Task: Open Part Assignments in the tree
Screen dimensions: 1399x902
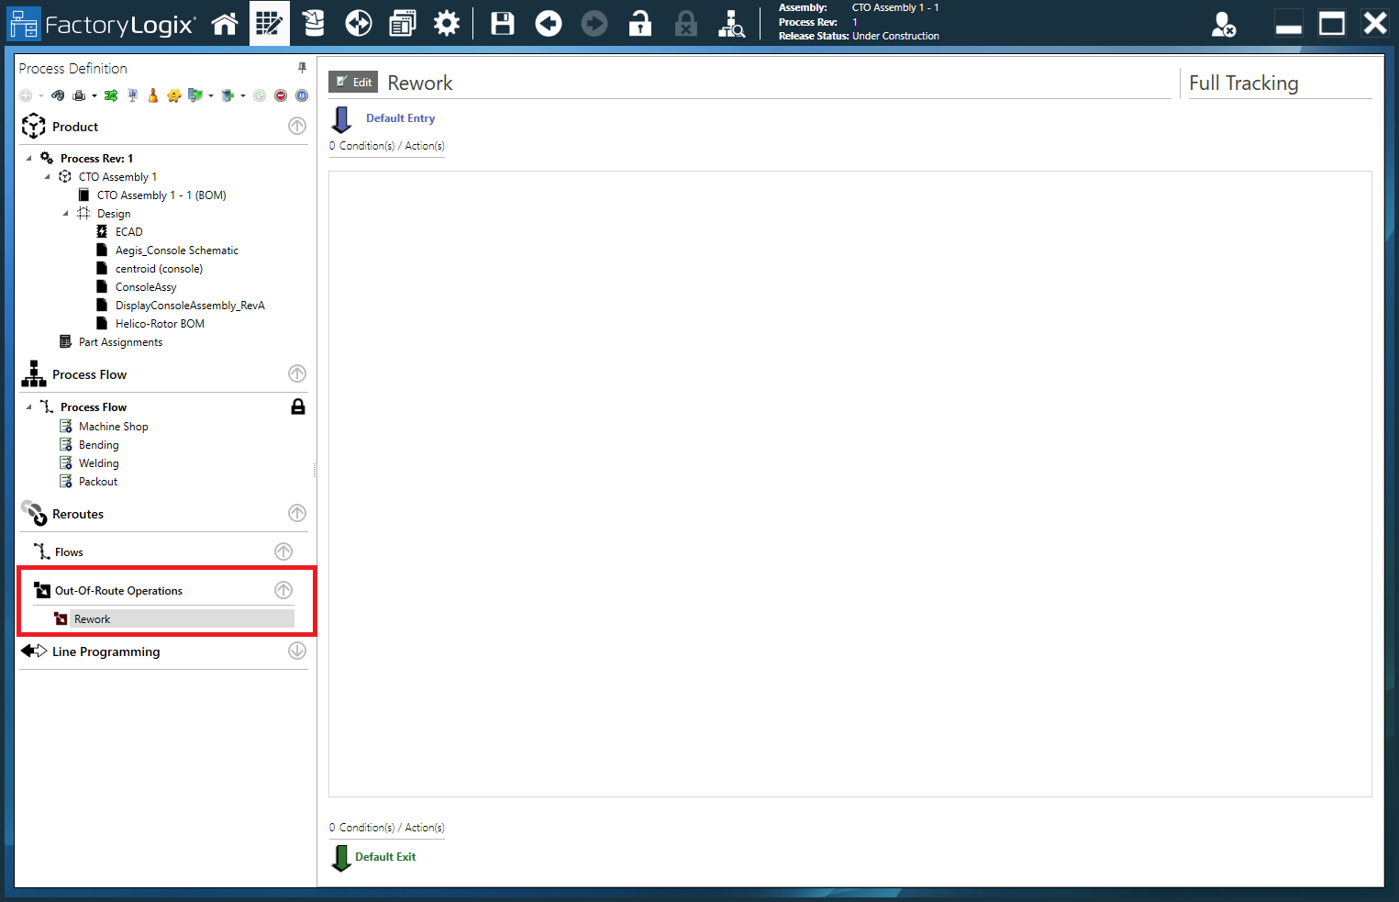Action: 120,342
